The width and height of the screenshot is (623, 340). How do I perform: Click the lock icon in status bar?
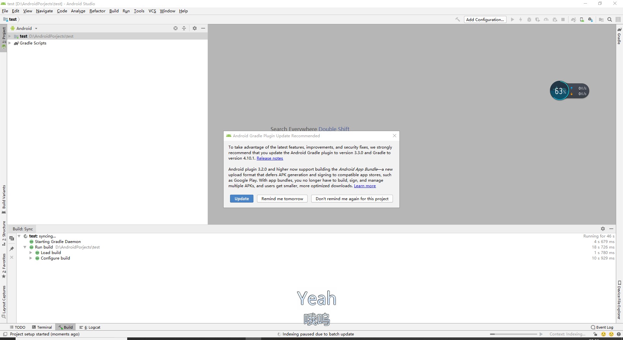(595, 334)
